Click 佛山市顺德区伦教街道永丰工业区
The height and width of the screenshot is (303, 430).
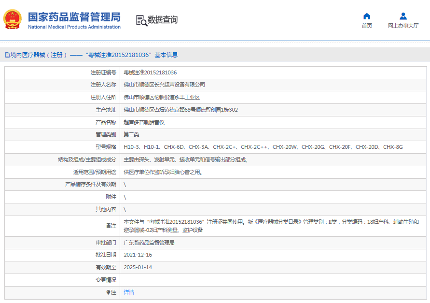coord(162,97)
